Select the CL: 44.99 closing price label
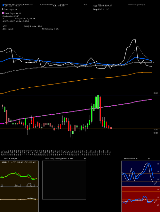 point(59,6)
